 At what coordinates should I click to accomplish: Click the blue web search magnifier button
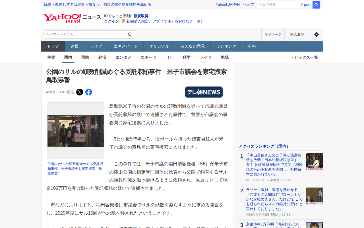tap(316, 5)
